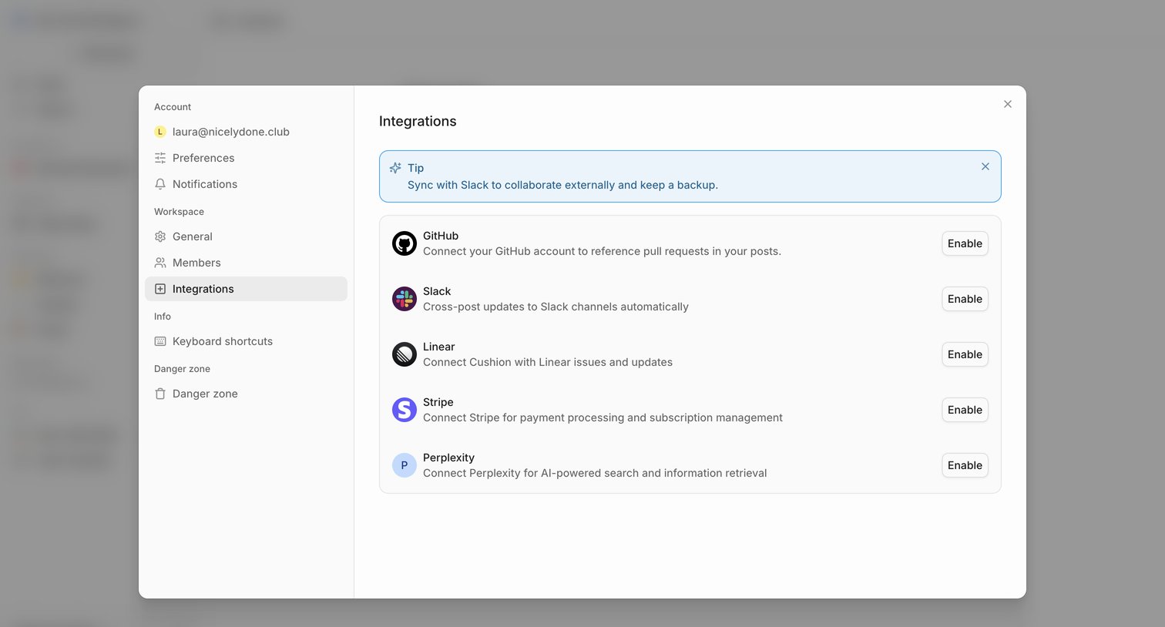Enable the Slack integration
Viewport: 1165px width, 627px height.
pyautogui.click(x=965, y=299)
